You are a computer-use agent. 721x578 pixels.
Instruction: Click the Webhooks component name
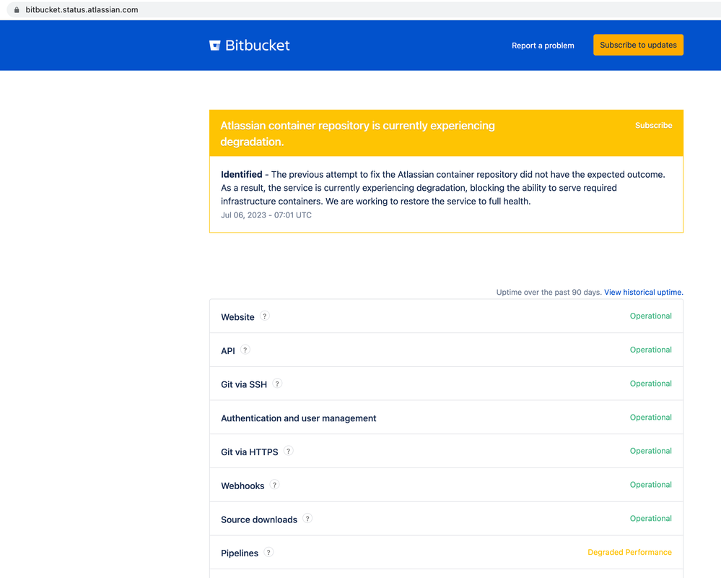tap(242, 486)
